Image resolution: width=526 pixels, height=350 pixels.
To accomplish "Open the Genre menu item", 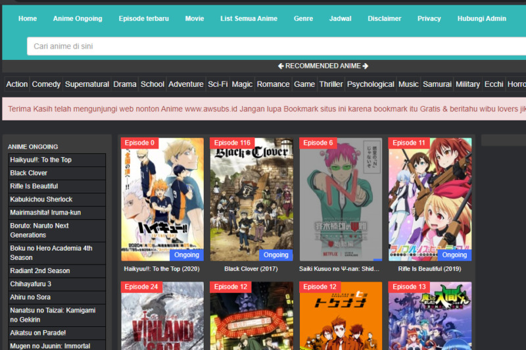I will point(303,19).
